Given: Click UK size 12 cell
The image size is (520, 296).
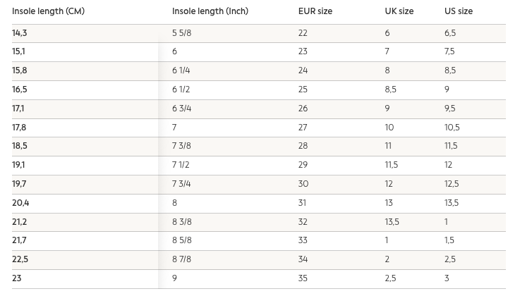Looking at the screenshot, I should coord(388,184).
